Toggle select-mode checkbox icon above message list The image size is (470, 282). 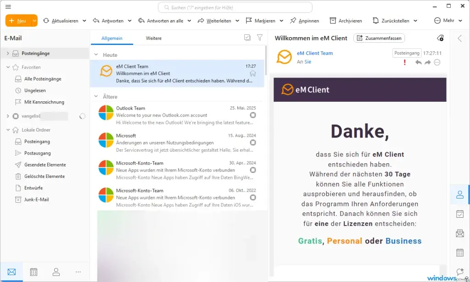click(x=247, y=38)
